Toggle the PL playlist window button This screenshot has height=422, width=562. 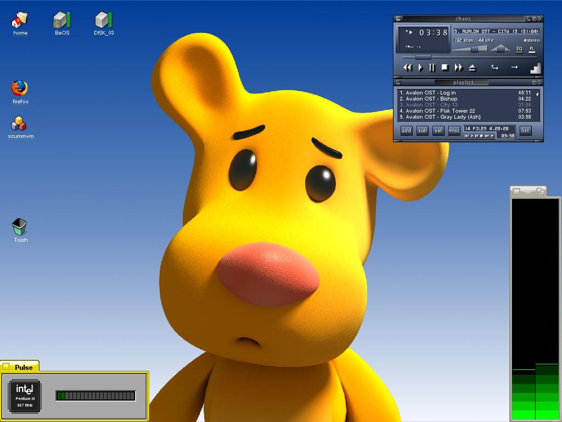pos(532,49)
